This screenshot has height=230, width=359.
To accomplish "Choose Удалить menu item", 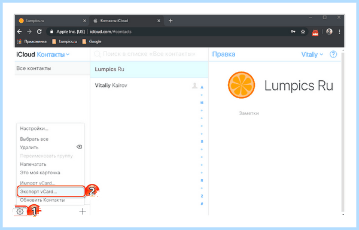I will tap(50, 147).
